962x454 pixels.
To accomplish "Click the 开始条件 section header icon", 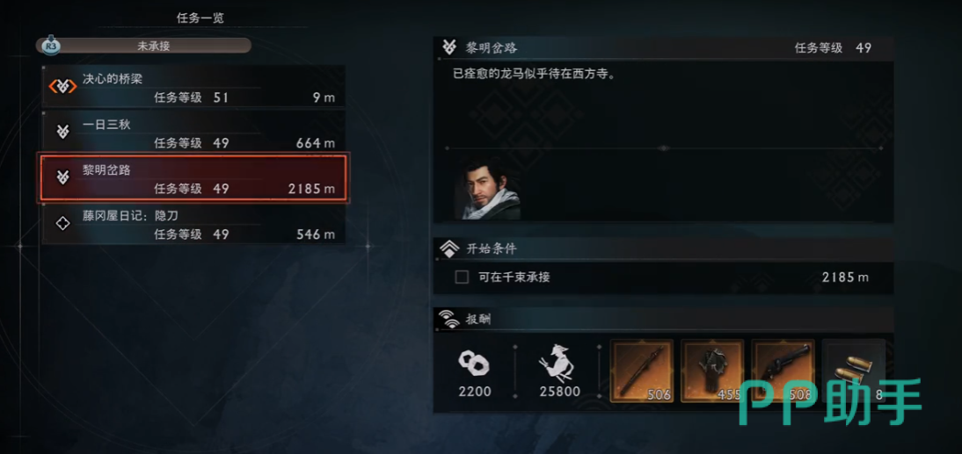I will click(449, 249).
